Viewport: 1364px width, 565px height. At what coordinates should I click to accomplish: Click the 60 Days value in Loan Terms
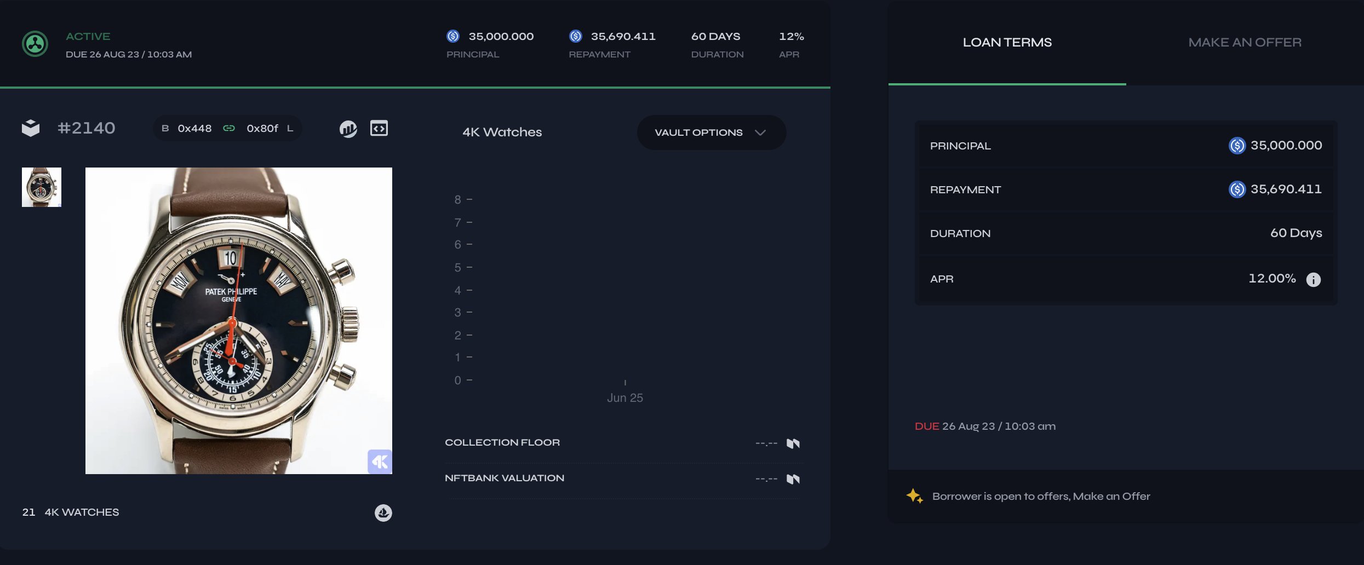coord(1296,233)
